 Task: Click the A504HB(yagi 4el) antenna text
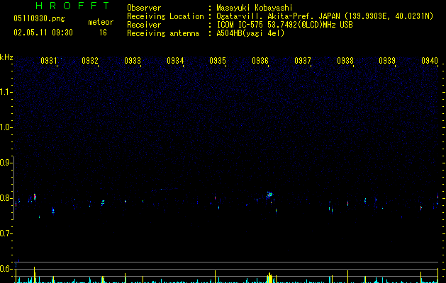point(250,33)
